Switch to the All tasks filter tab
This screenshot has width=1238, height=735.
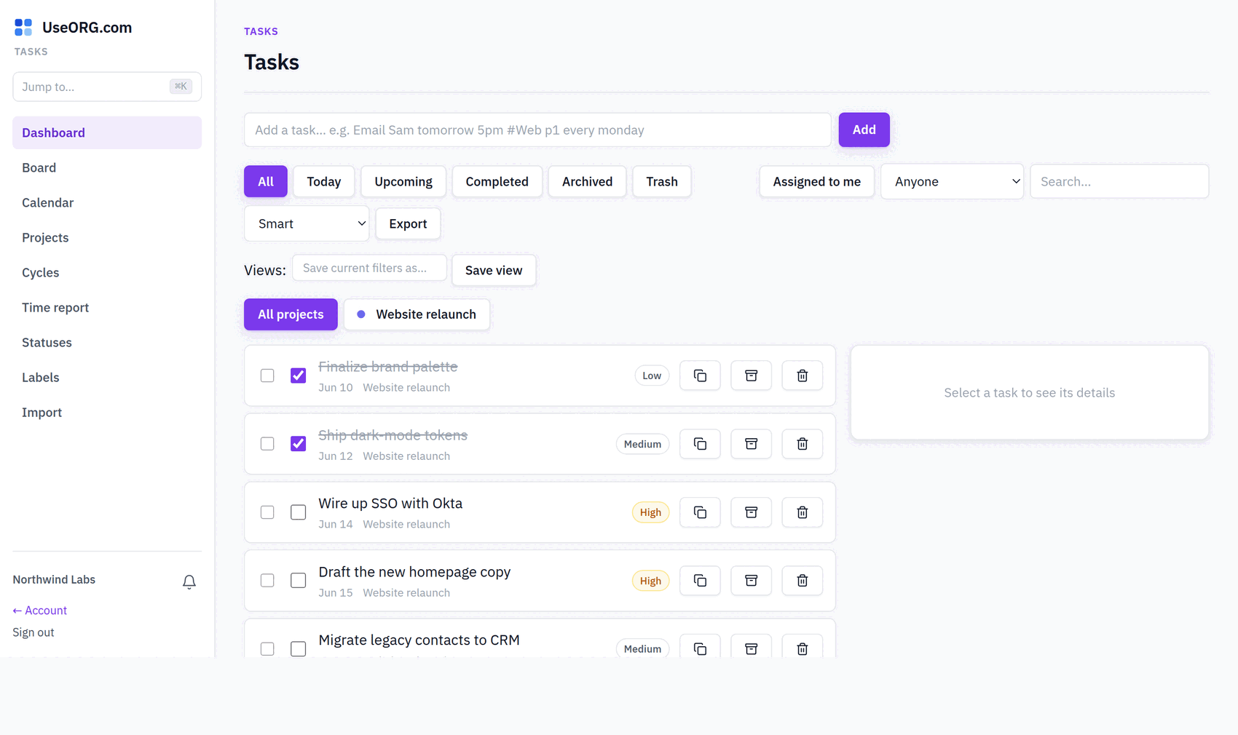(266, 181)
